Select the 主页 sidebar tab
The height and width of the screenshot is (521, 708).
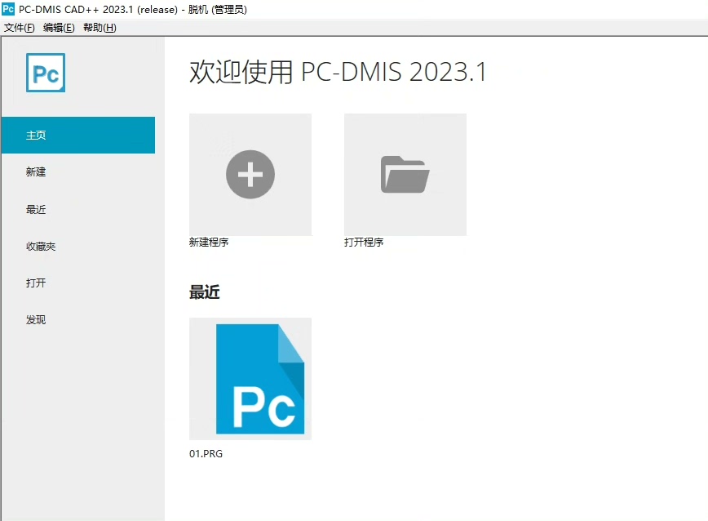tap(78, 135)
